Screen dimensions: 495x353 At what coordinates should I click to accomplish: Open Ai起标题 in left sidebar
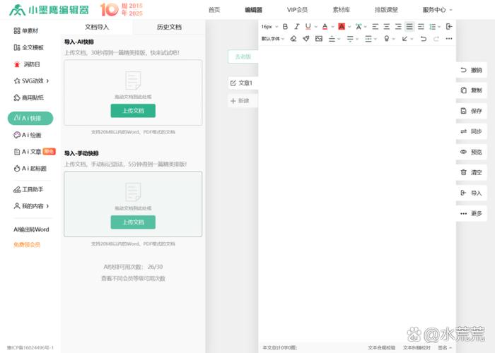[x=30, y=168]
